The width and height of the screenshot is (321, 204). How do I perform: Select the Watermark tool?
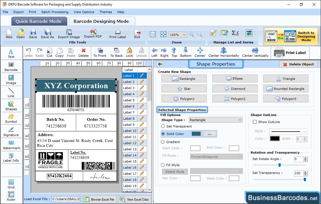(x=11, y=145)
